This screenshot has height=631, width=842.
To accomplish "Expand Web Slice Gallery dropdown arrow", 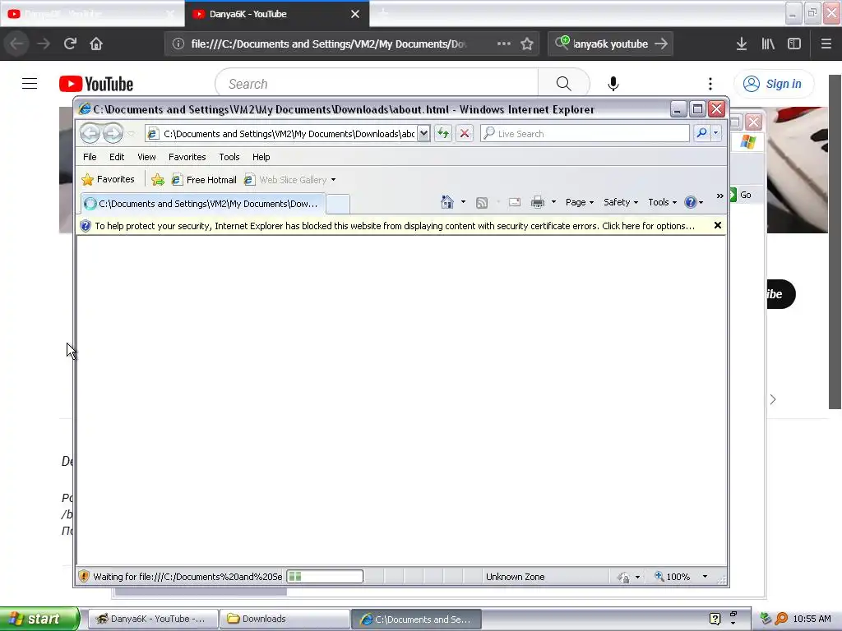I will click(x=334, y=180).
